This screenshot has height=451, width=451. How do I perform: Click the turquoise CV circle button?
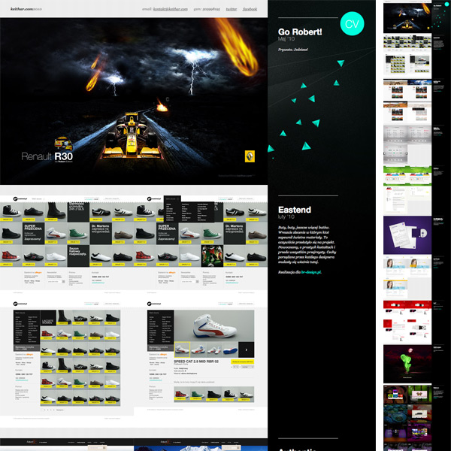352,23
